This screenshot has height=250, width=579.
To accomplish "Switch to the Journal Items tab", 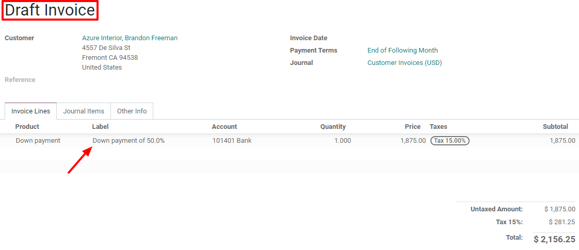I will coord(84,111).
